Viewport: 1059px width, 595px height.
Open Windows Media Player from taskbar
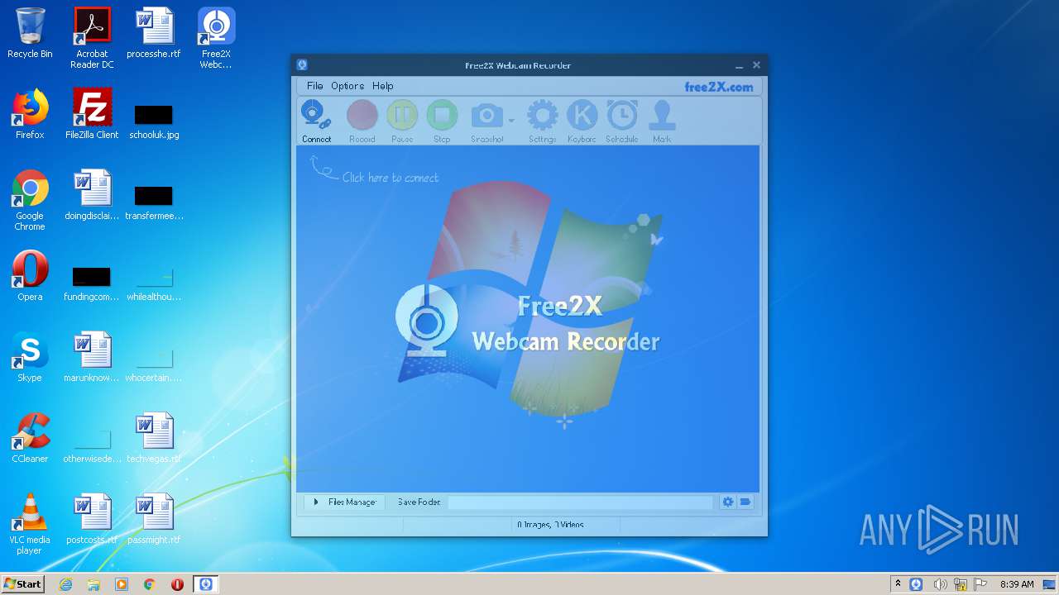pos(122,584)
